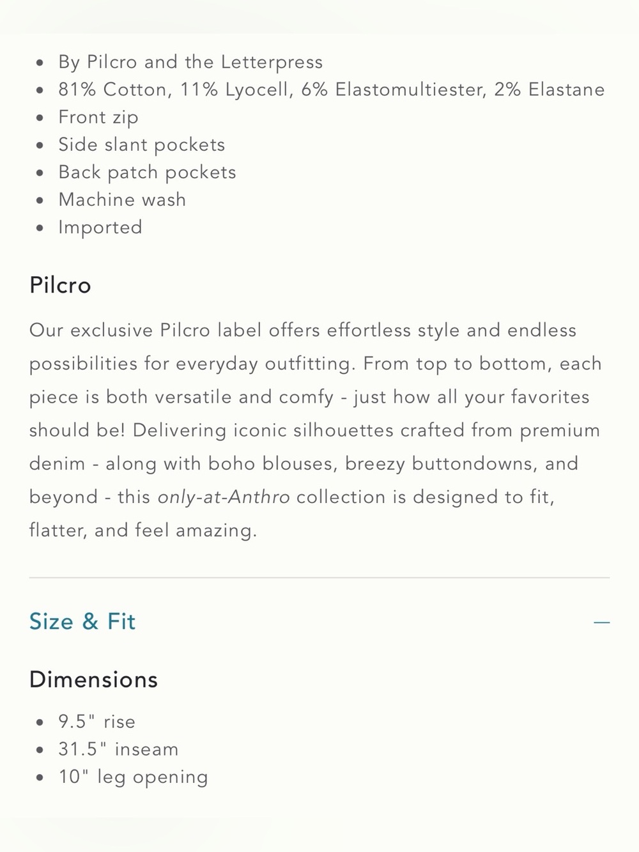Click the 'Front zip' bullet item
Screen dimensions: 639x852
pos(98,118)
